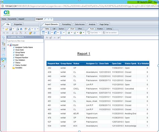Image resolution: width=159 pixels, height=132 pixels.
Task: Click the Open folder icon in File toolbar
Action: click(x=7, y=29)
